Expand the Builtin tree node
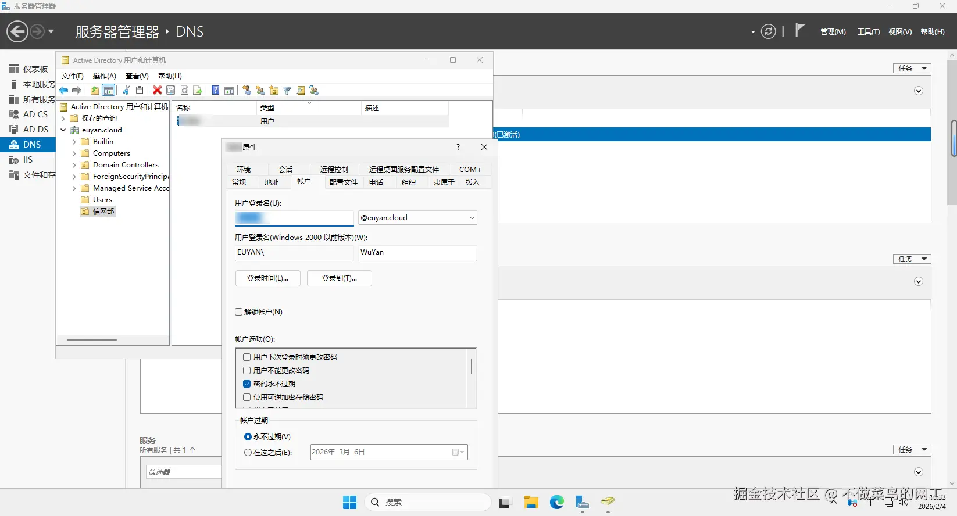957x516 pixels. tap(74, 142)
